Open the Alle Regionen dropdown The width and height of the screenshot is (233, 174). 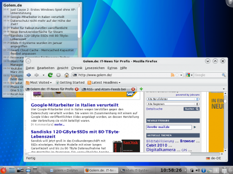point(173,104)
